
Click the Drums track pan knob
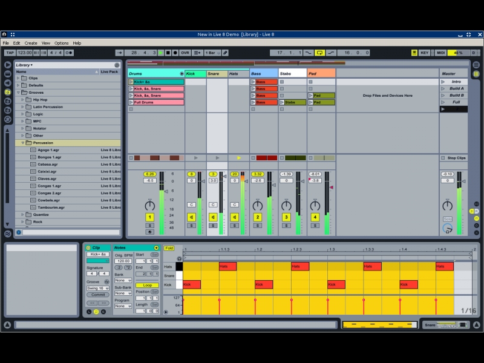(x=150, y=206)
